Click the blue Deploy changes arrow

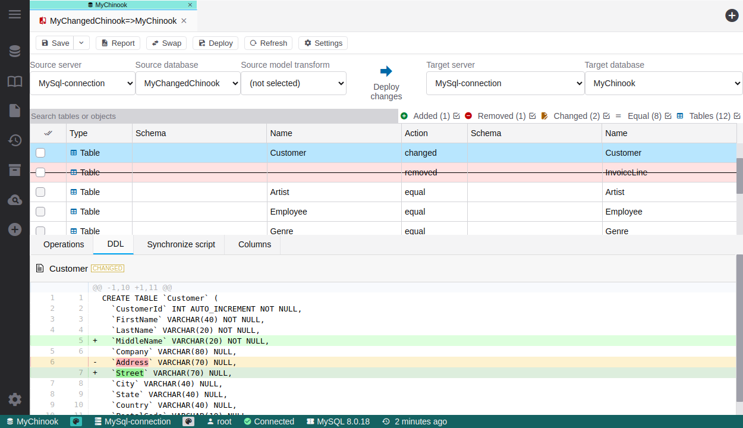(x=386, y=71)
